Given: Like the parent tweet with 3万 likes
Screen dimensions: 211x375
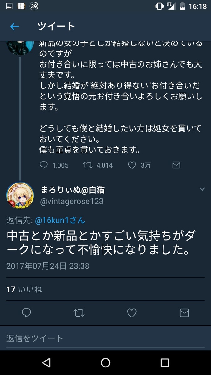Looking at the screenshot, I should [132, 165].
